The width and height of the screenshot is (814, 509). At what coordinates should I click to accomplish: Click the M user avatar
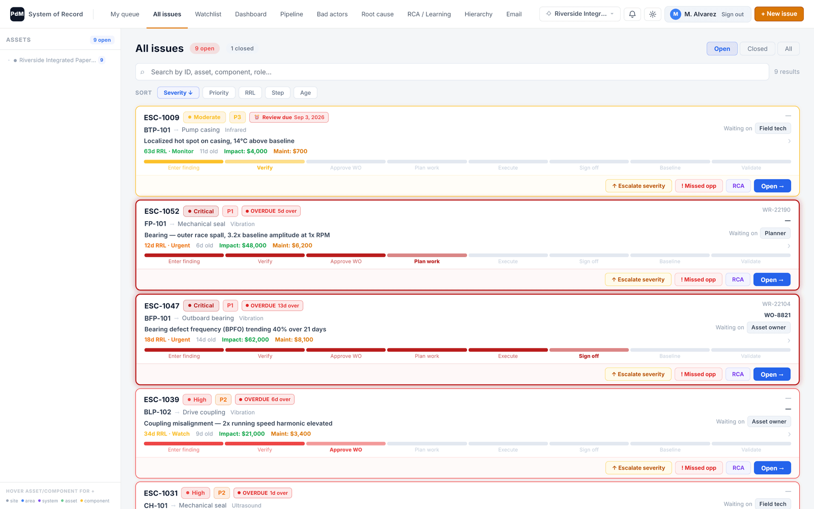[x=675, y=14]
